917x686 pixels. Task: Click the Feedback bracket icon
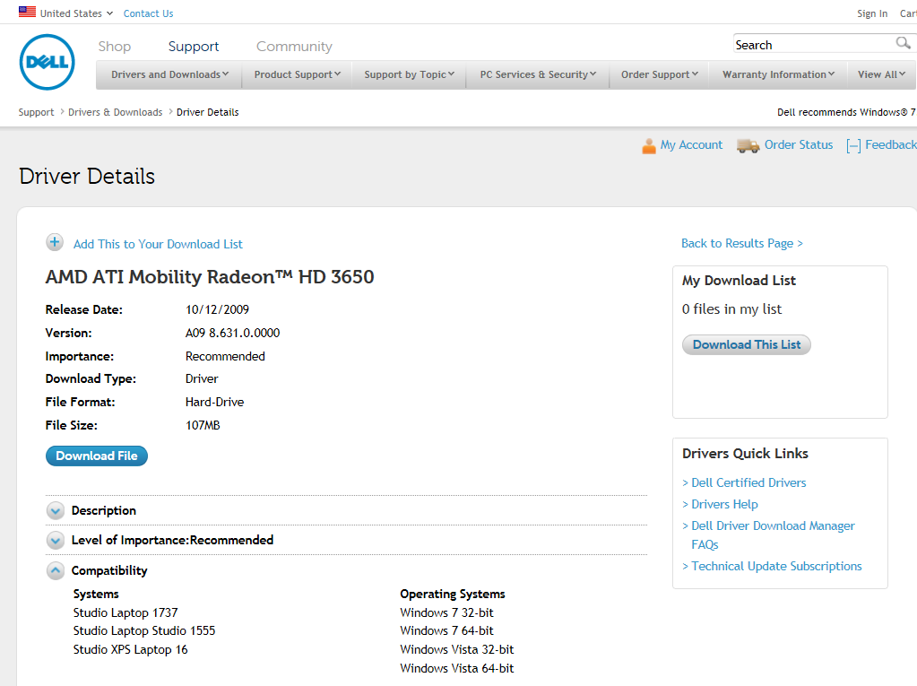point(853,145)
